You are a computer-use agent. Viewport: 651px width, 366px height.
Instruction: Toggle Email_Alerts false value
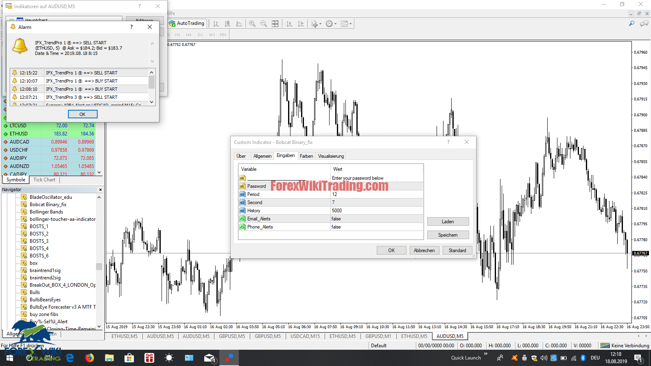(377, 219)
